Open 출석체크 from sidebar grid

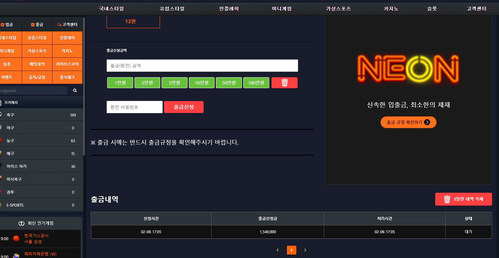pos(67,77)
